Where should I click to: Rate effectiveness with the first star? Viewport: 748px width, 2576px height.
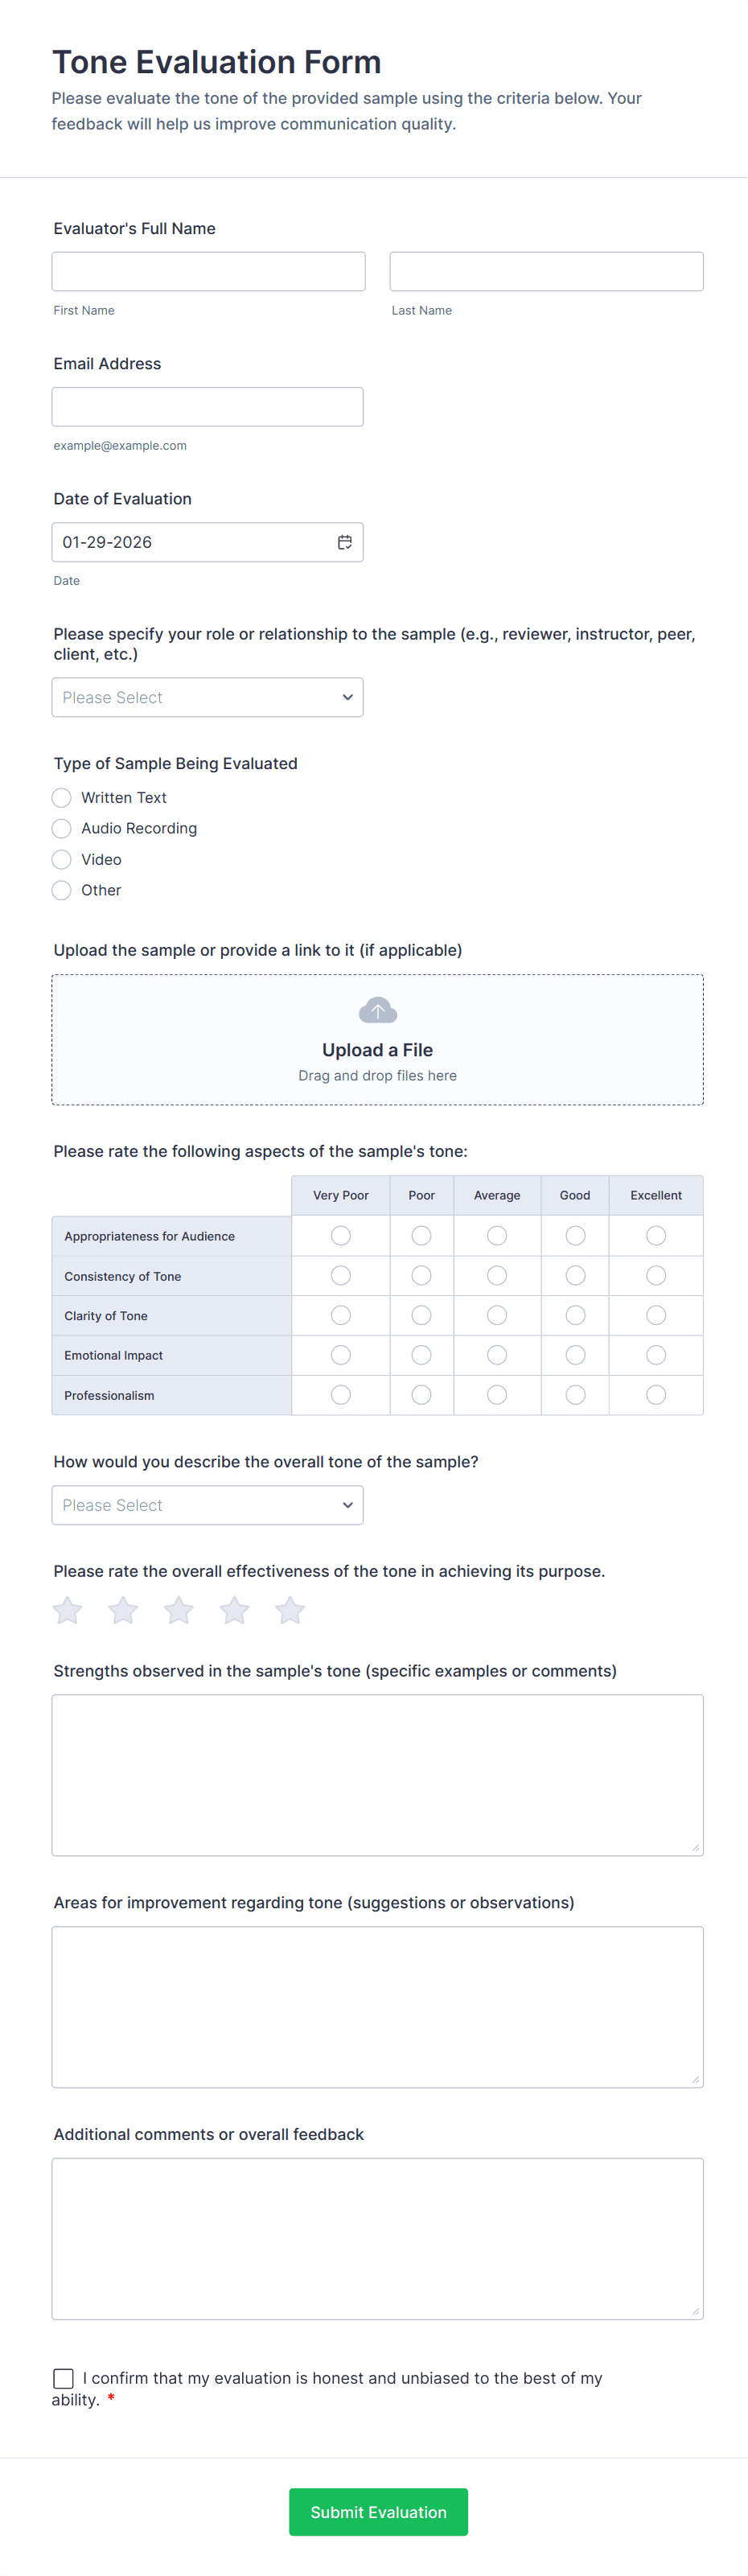[68, 1610]
